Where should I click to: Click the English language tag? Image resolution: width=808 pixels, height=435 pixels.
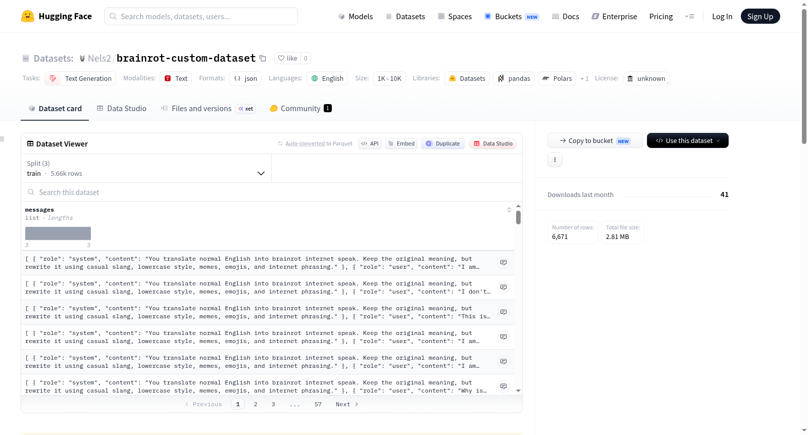tap(327, 78)
